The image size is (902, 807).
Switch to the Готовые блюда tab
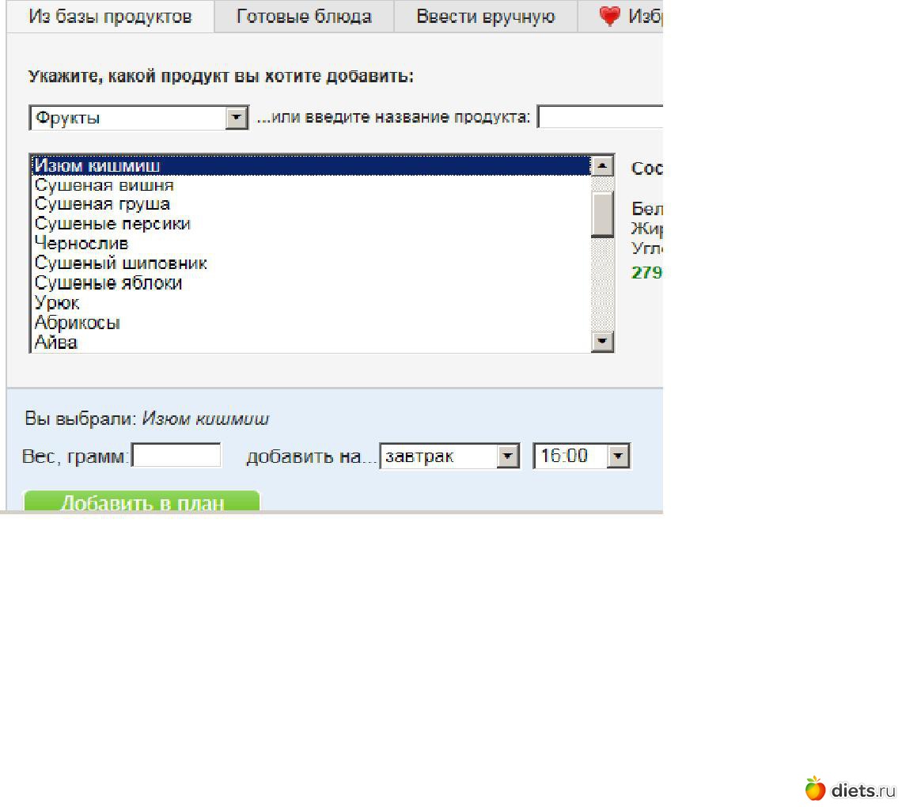[x=304, y=17]
